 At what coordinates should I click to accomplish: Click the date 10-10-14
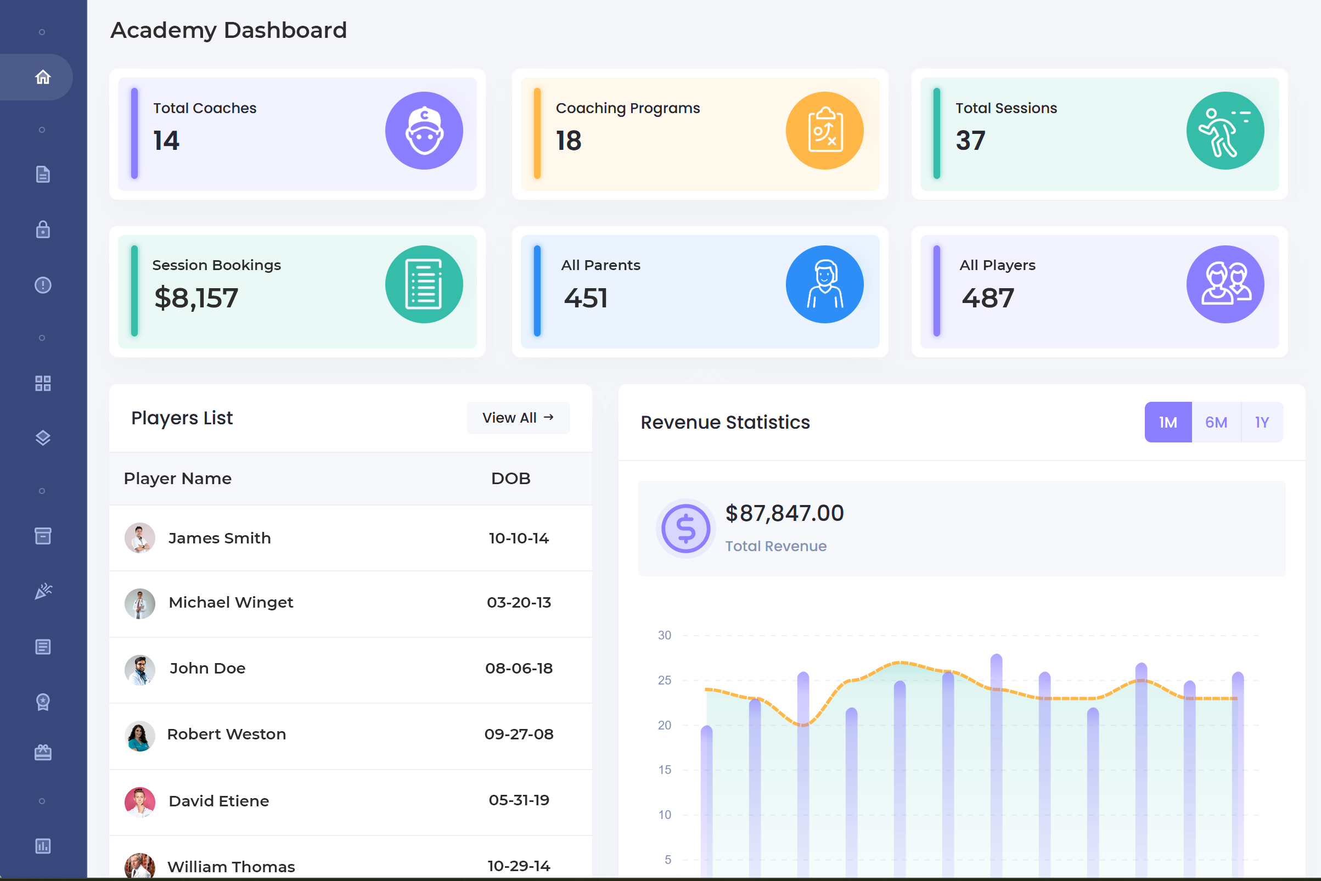click(519, 538)
